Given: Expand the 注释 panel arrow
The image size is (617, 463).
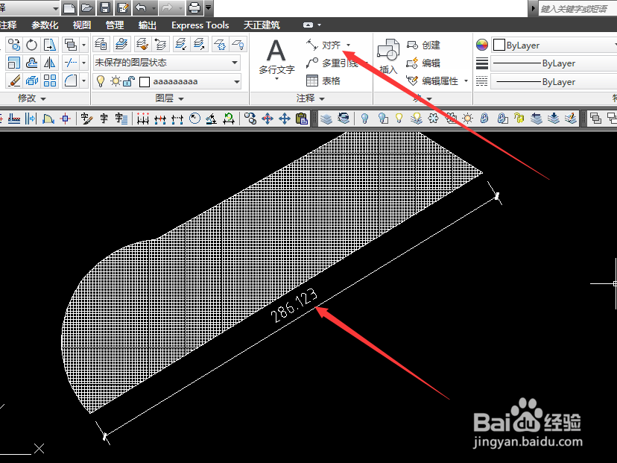Looking at the screenshot, I should point(322,99).
